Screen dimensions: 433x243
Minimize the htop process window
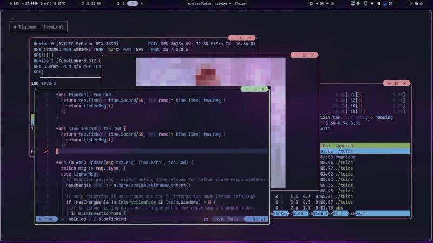click(389, 83)
